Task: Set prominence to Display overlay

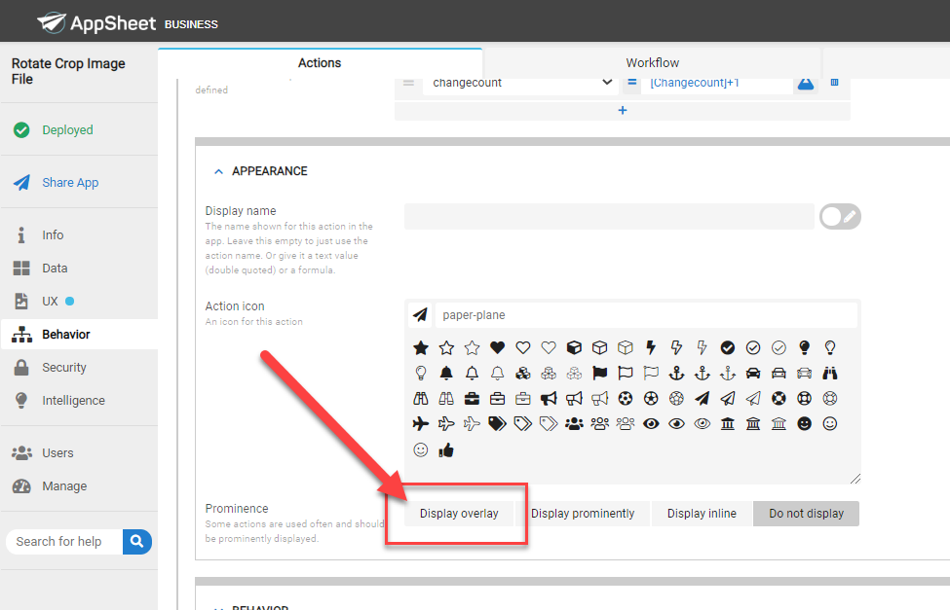Action: coord(459,514)
